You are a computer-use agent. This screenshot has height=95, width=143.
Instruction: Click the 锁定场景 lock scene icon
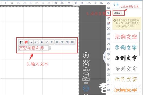point(86,65)
